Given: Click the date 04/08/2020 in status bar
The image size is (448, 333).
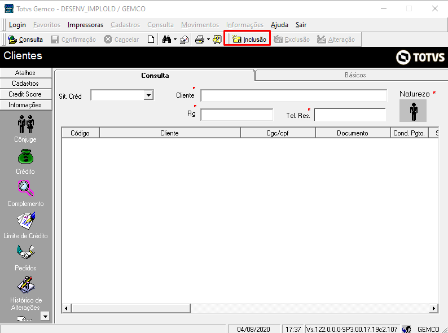Looking at the screenshot, I should (253, 329).
